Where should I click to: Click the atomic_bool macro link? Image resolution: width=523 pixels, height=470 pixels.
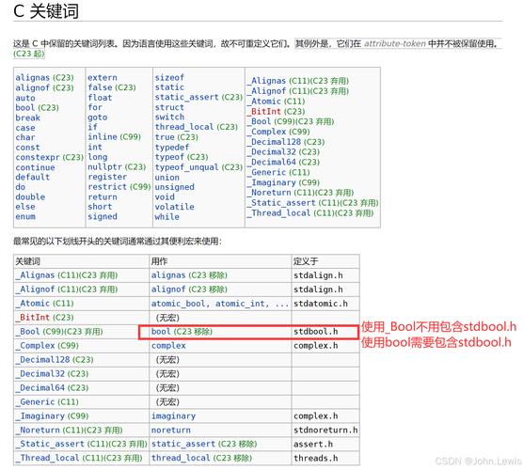pyautogui.click(x=178, y=304)
